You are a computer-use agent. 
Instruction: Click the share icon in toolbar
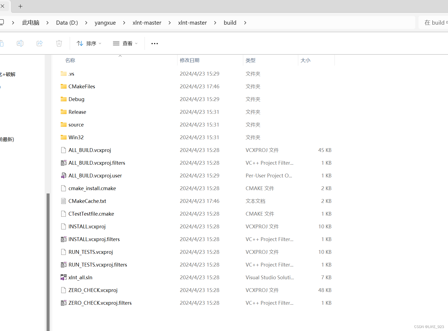(40, 43)
